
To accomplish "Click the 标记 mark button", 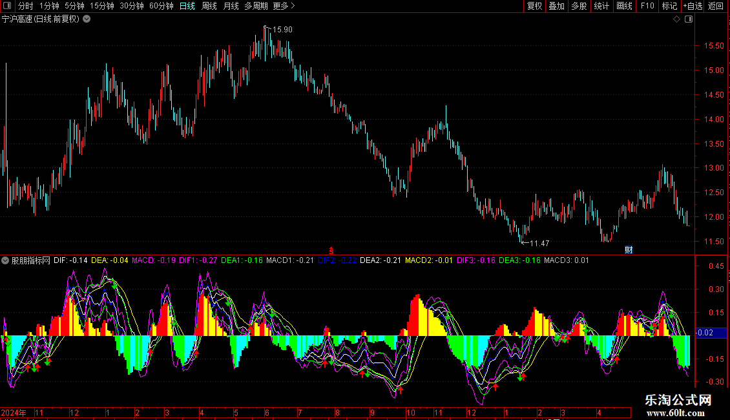I will coord(669,6).
